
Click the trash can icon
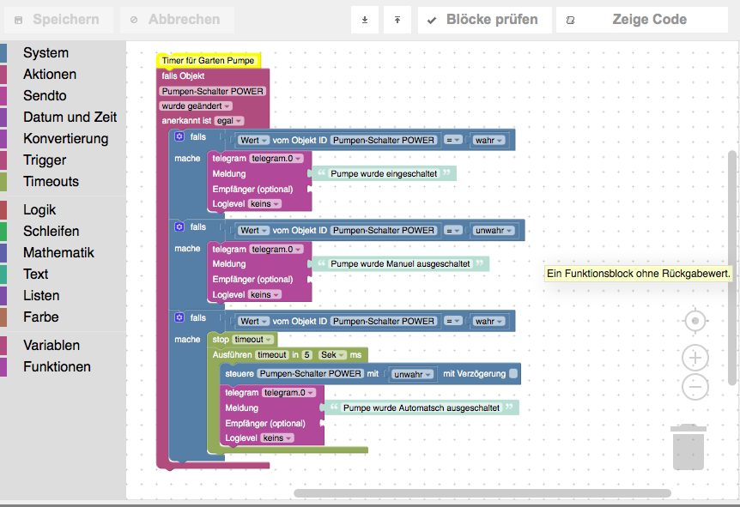pyautogui.click(x=688, y=447)
